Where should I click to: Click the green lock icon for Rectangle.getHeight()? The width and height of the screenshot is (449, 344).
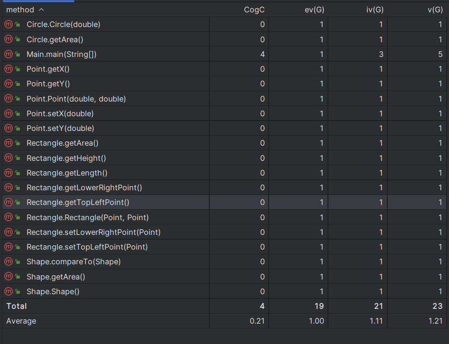18,158
